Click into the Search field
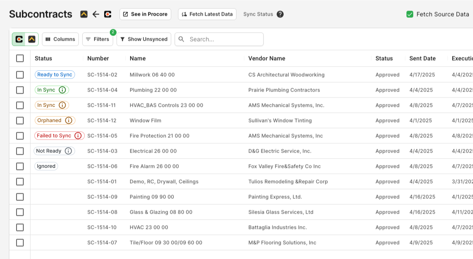This screenshot has height=259, width=473. [x=224, y=39]
